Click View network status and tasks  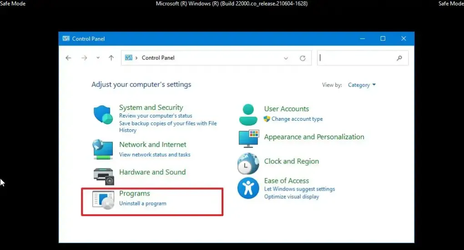[x=155, y=155]
